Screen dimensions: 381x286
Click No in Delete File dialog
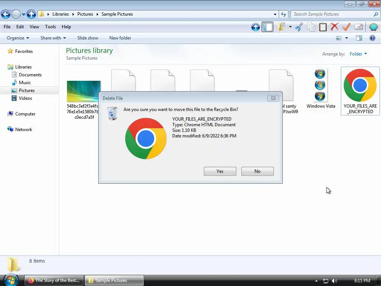257,171
